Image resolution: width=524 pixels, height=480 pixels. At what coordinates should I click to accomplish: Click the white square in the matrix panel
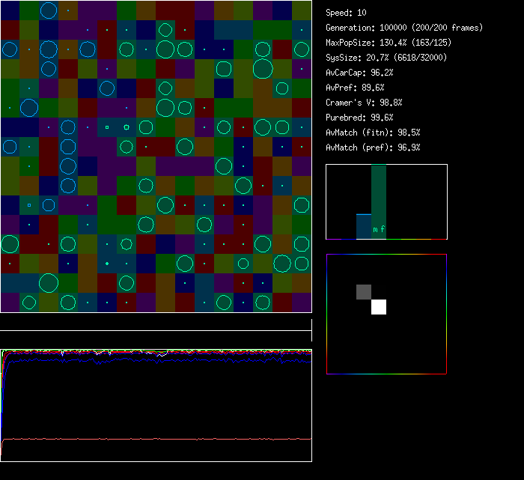coord(379,307)
